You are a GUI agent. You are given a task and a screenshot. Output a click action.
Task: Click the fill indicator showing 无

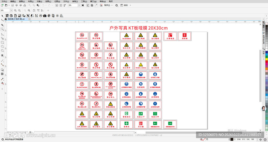204,139
